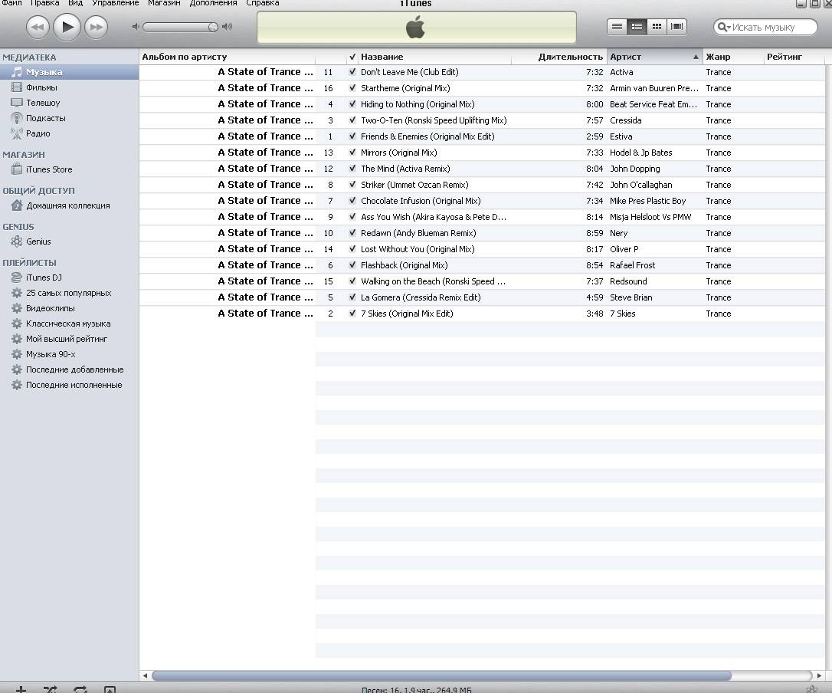Open Домашняя коллекция shared library
This screenshot has width=832, height=693.
click(x=69, y=206)
